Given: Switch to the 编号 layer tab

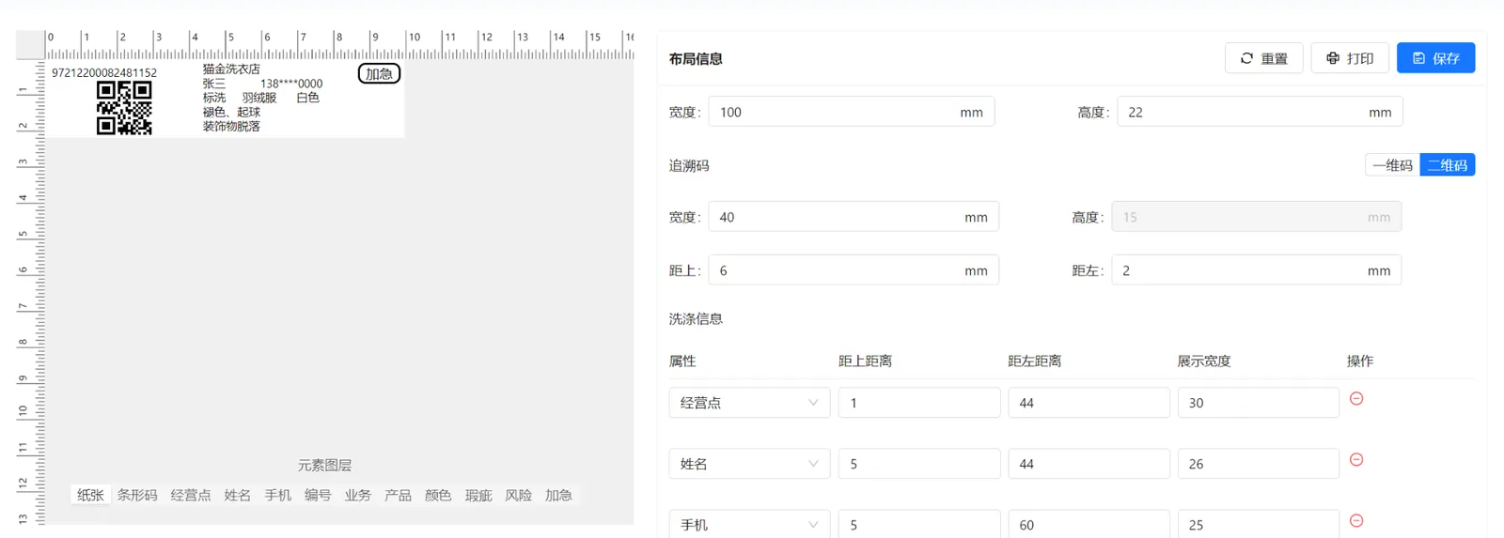Looking at the screenshot, I should click(318, 495).
